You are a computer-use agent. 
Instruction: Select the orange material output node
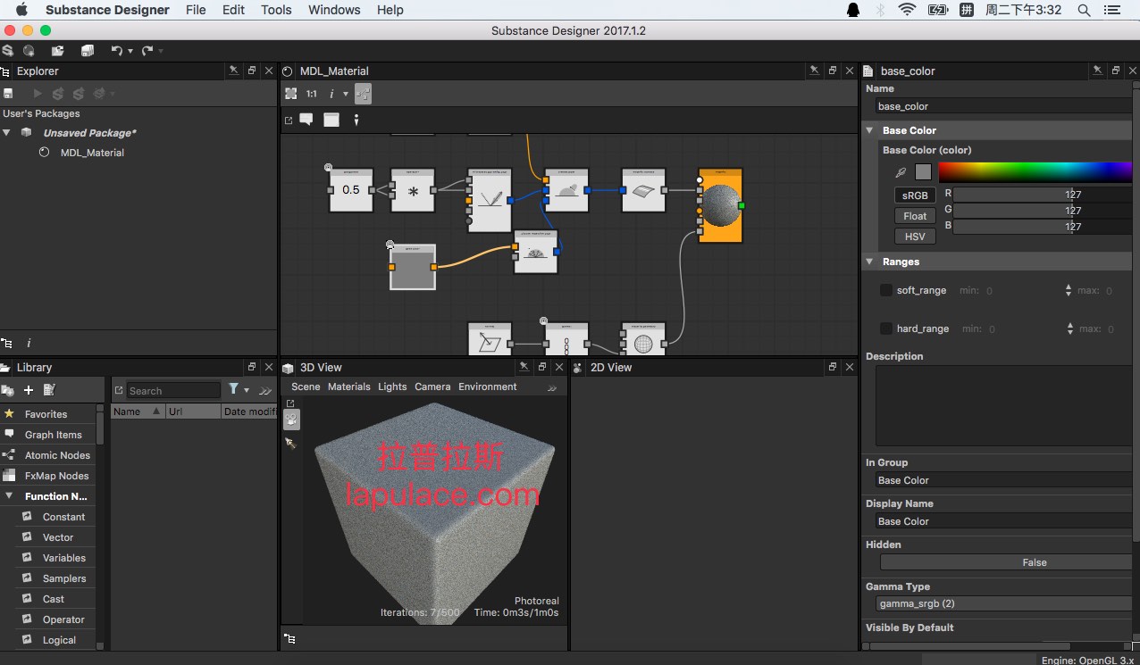(720, 206)
